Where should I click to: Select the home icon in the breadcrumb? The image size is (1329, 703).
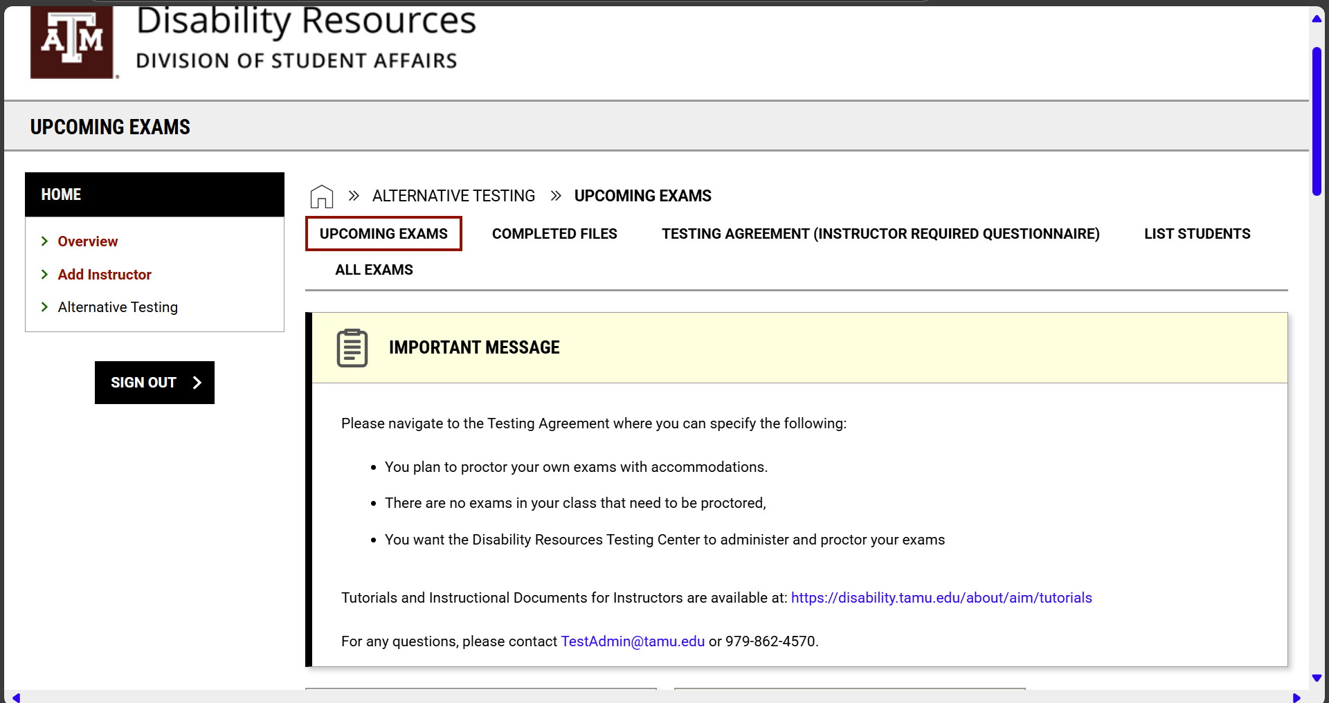tap(321, 196)
